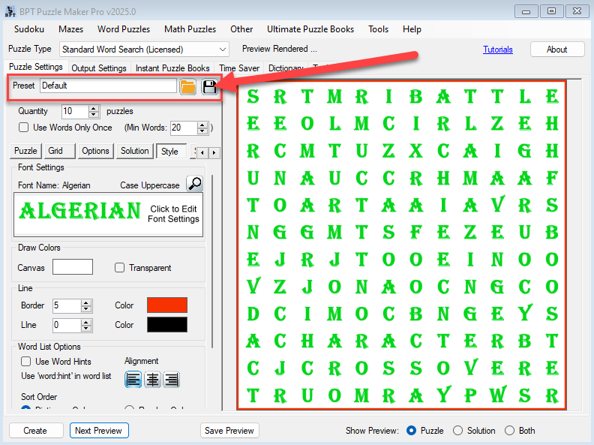Viewport: 594px width, 445px height.
Task: Click the save preset floppy disk icon
Action: [209, 86]
